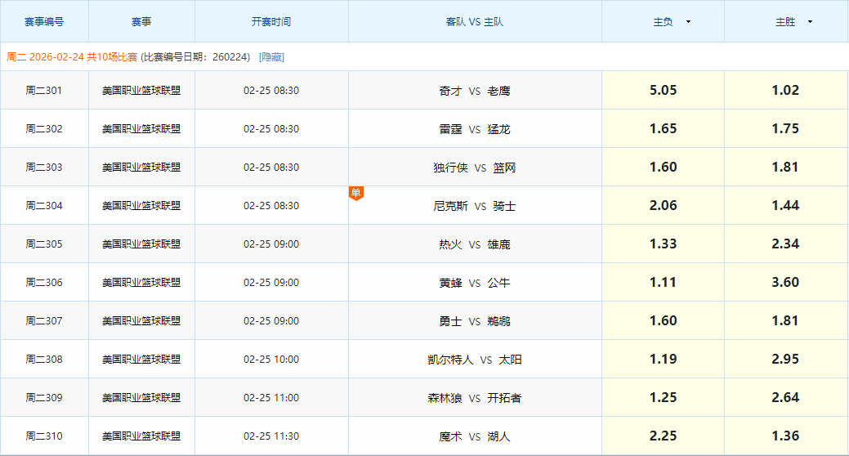Click the 赛事 column header

[x=141, y=22]
